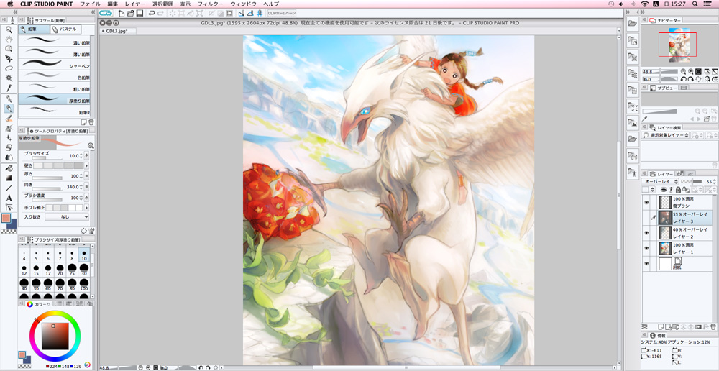The image size is (719, 371).
Task: Open the ブラシ濃度 dynamics settings button
Action: (x=86, y=198)
